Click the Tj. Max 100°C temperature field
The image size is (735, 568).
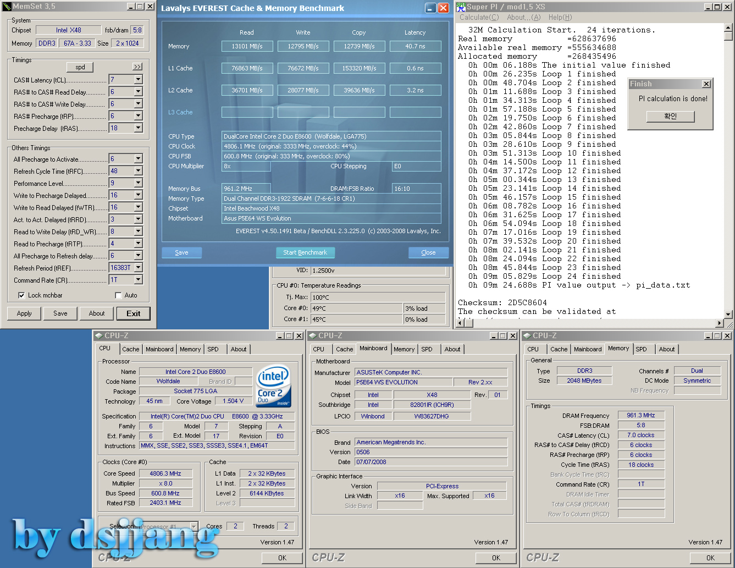[378, 297]
